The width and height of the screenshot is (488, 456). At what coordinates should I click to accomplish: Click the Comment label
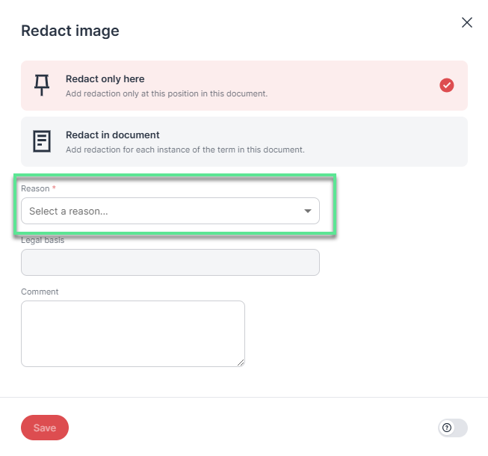[x=40, y=292]
